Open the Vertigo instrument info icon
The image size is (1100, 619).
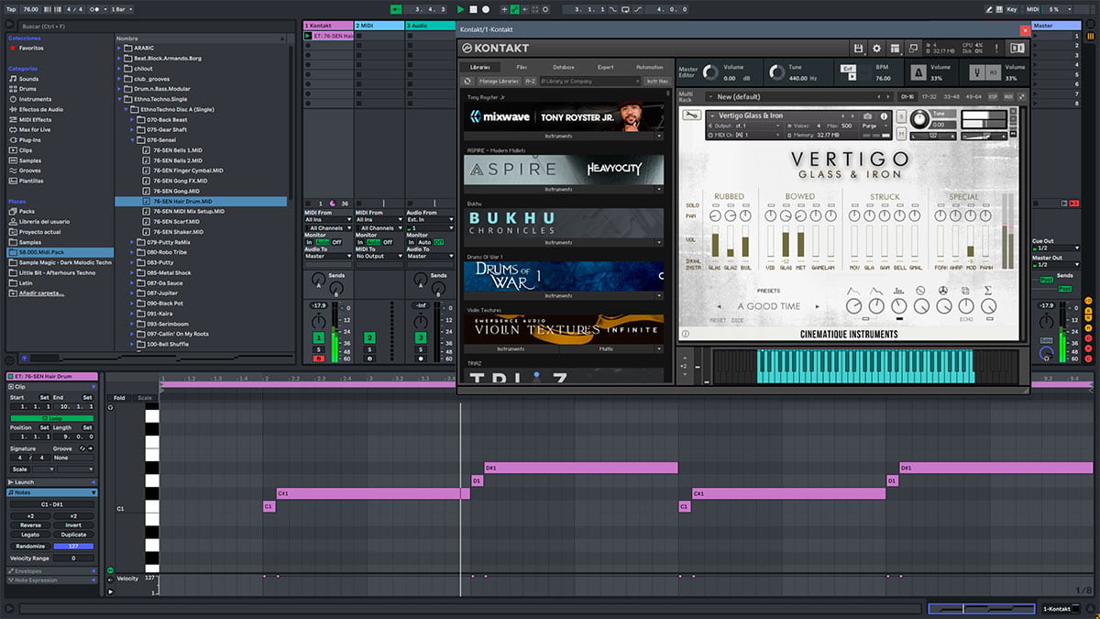pos(883,116)
